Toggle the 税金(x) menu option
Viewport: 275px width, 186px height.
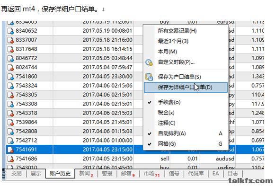(x=186, y=113)
